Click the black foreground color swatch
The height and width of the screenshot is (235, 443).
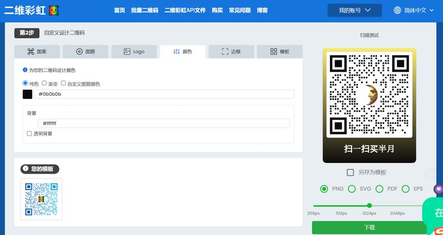click(x=28, y=94)
